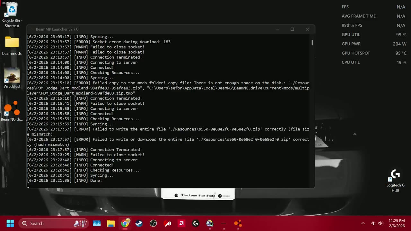Open Logitech G HUB taskbar icon

(x=196, y=223)
